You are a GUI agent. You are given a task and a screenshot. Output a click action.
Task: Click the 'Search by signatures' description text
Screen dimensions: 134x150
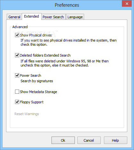[37, 81]
